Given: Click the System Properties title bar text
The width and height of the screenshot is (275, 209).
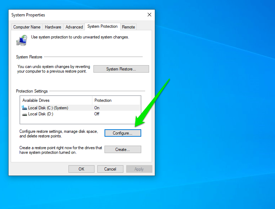Looking at the screenshot, I should pyautogui.click(x=28, y=15).
